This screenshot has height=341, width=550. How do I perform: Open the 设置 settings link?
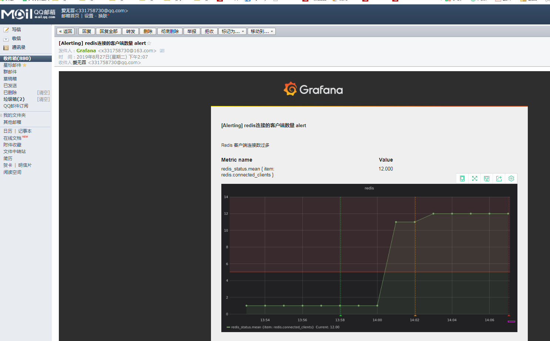pyautogui.click(x=89, y=16)
